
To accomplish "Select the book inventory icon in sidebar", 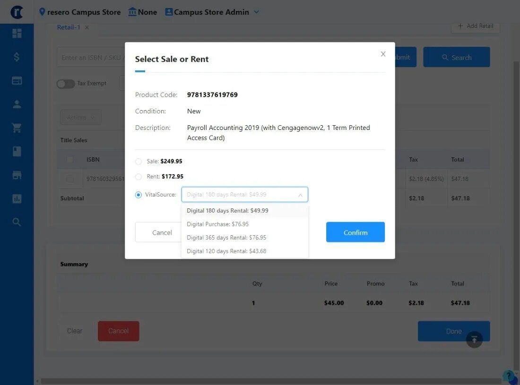I will click(17, 151).
